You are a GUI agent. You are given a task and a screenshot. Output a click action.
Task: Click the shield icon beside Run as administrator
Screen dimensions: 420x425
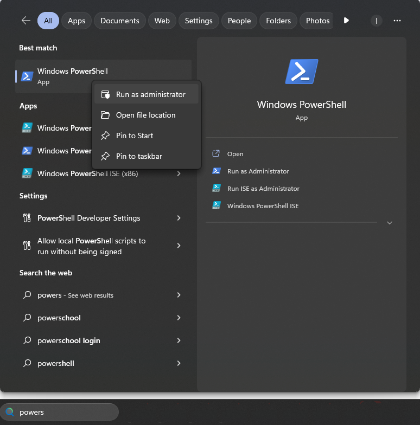click(105, 94)
